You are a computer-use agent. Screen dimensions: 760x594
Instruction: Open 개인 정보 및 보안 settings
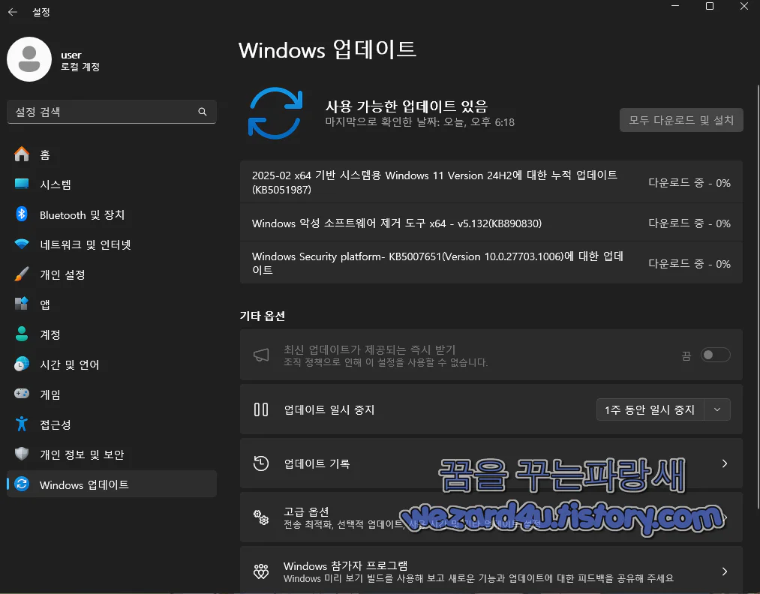click(x=112, y=454)
